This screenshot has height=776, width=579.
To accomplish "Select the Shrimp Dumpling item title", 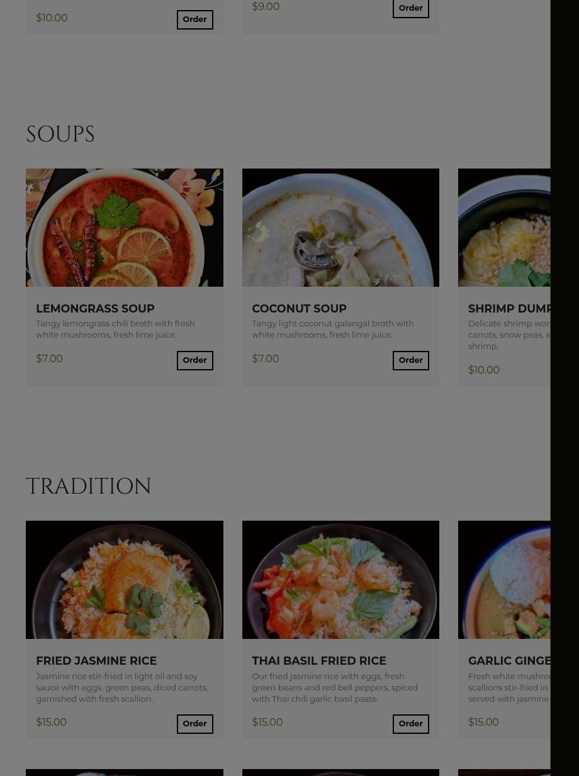I will click(509, 309).
